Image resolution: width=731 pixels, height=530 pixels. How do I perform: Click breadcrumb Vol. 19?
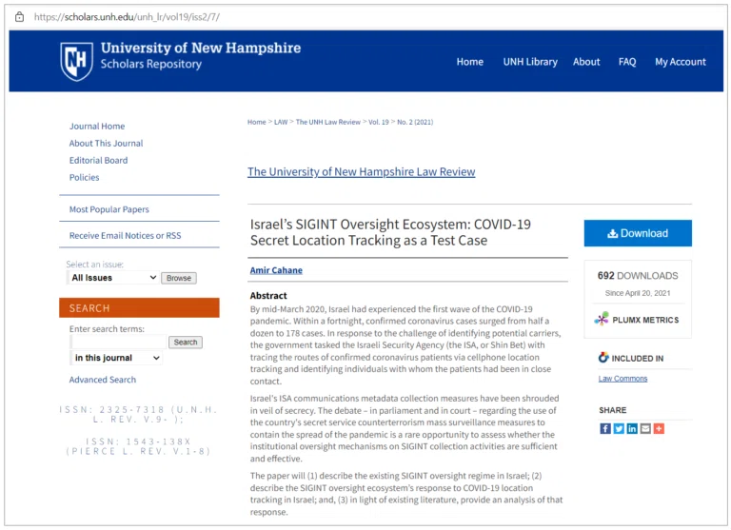coord(379,122)
